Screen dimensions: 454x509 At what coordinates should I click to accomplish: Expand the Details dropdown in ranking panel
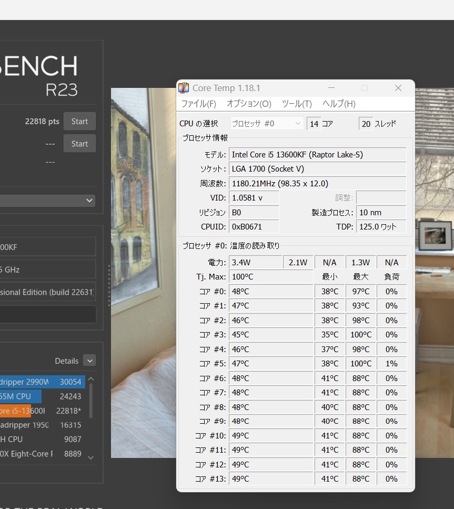click(x=89, y=361)
